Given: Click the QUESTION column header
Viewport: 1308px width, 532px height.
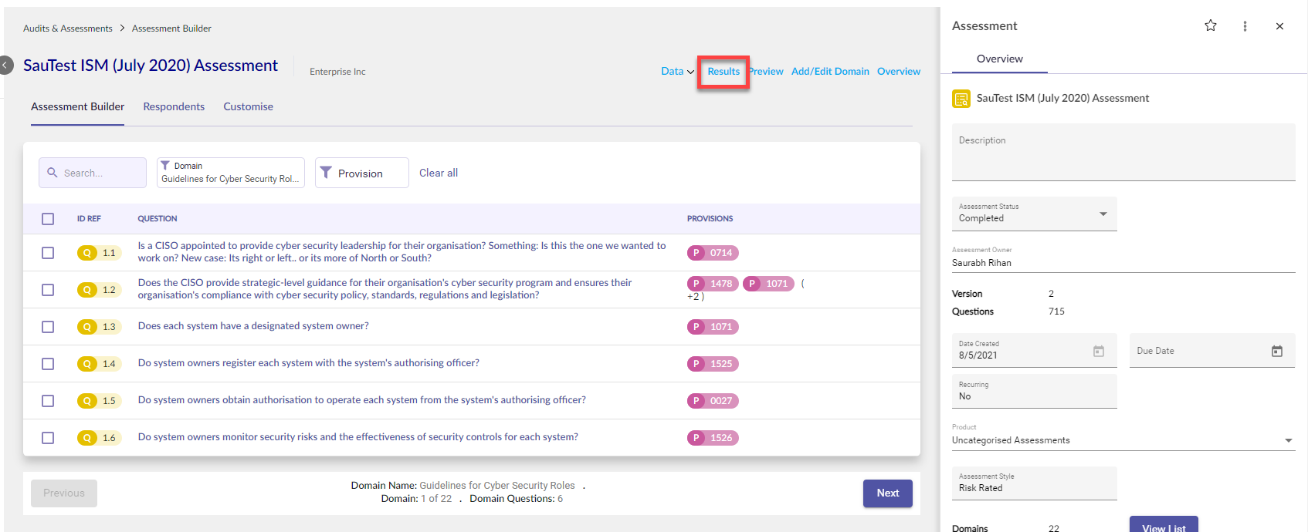Looking at the screenshot, I should pos(158,219).
